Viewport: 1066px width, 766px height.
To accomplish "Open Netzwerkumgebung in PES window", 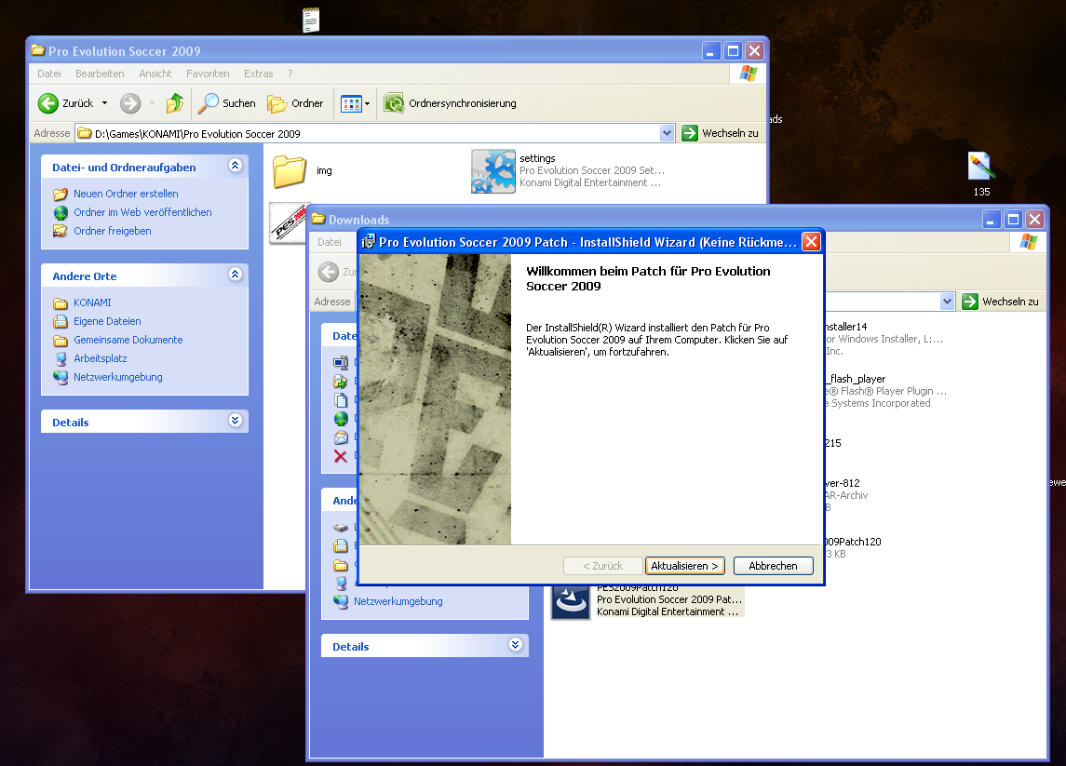I will point(117,377).
